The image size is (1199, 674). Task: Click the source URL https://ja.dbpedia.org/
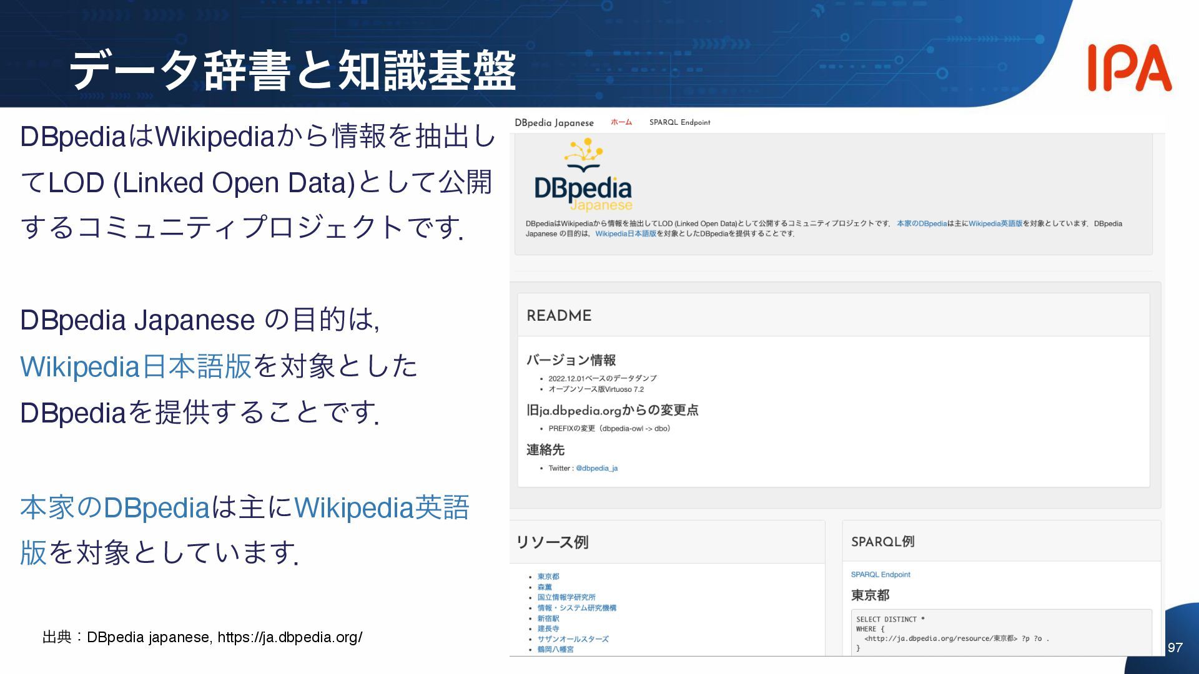290,637
